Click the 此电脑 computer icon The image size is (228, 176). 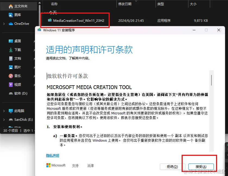click(11, 111)
